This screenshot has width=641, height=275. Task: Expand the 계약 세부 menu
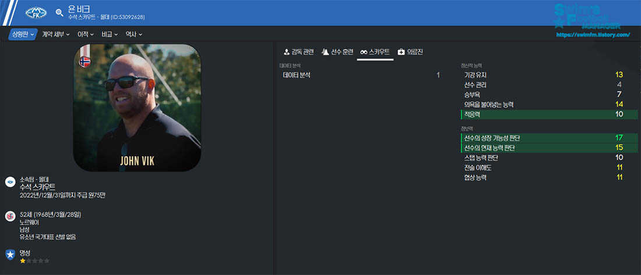tap(55, 35)
